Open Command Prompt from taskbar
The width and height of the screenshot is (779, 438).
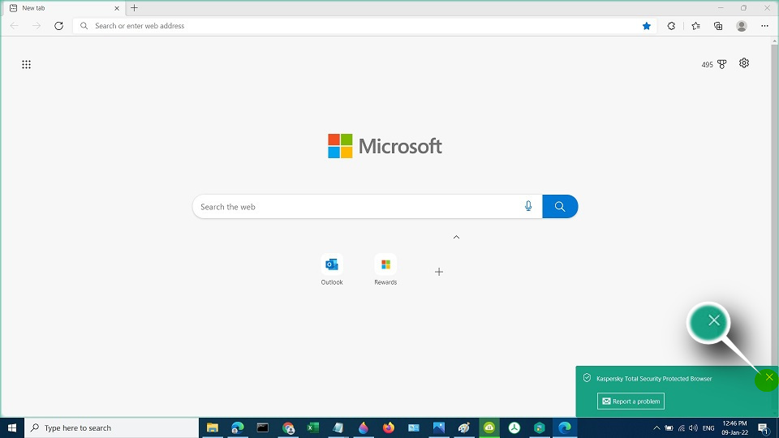click(x=262, y=427)
